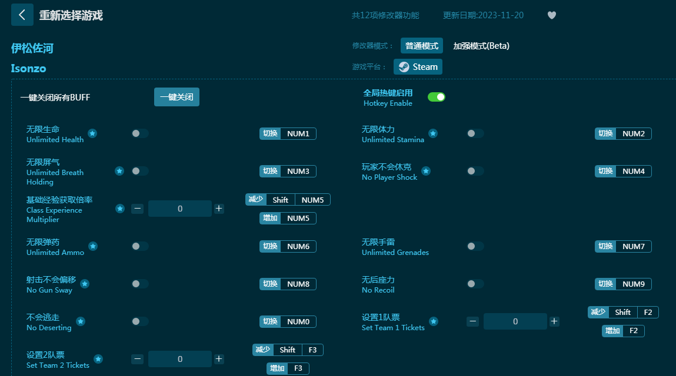Select the Steam platform button
Viewport: 676px width, 376px height.
[418, 67]
